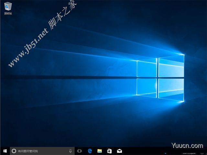Screen dimensions: 207x155
Task: Launch the Windows Store app
Action: (109, 151)
